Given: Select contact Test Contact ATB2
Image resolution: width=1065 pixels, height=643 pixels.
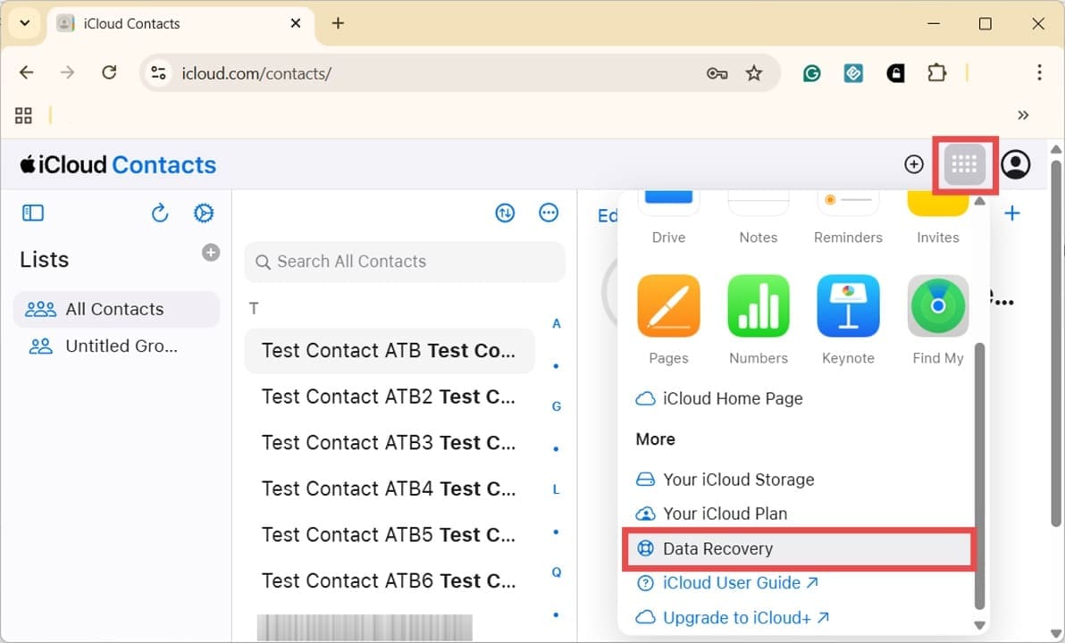Looking at the screenshot, I should 390,397.
